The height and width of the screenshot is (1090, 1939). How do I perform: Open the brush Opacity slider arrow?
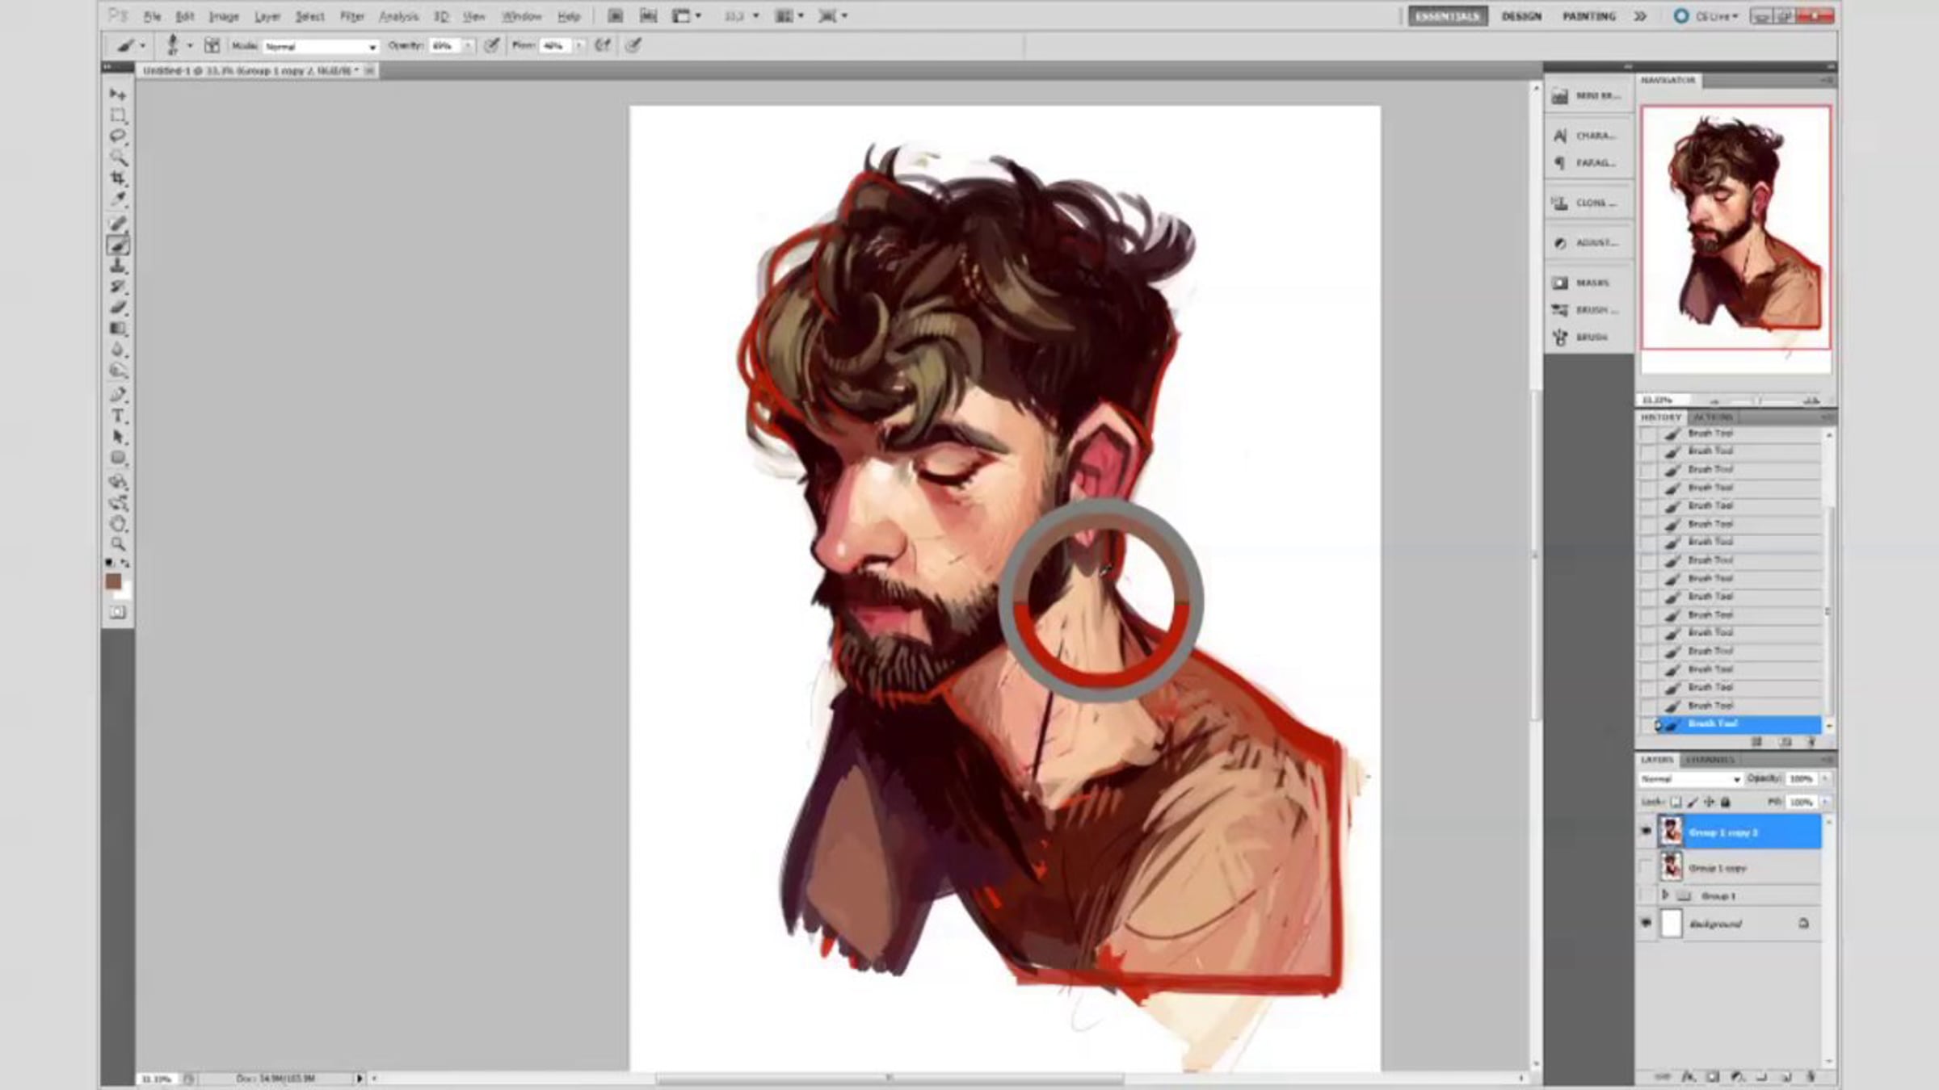click(468, 46)
